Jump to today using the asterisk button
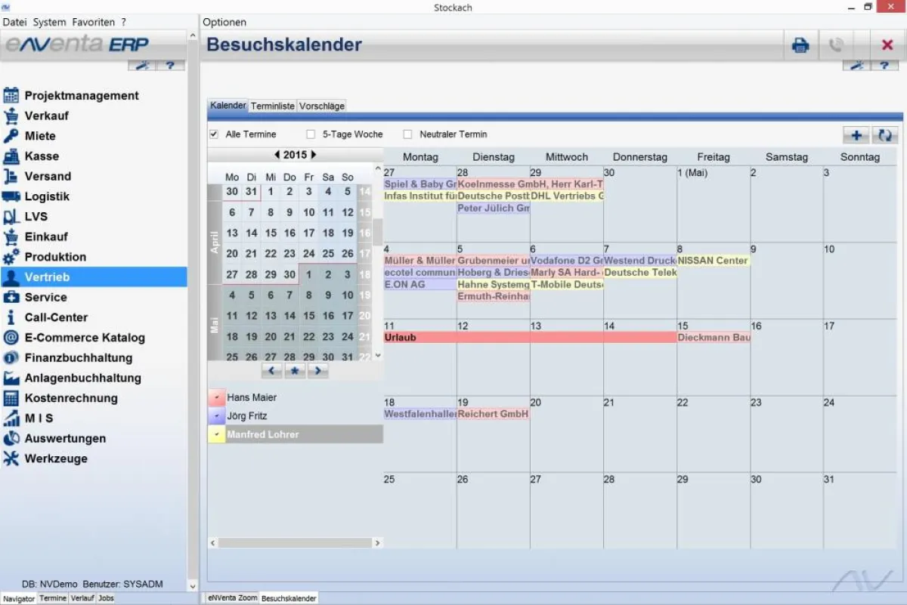The height and width of the screenshot is (605, 907). pos(294,371)
